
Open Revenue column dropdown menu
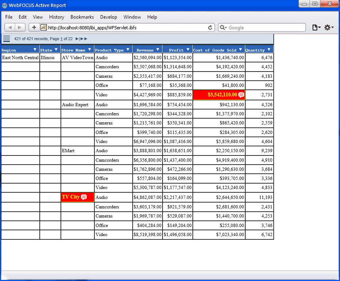pos(158,50)
